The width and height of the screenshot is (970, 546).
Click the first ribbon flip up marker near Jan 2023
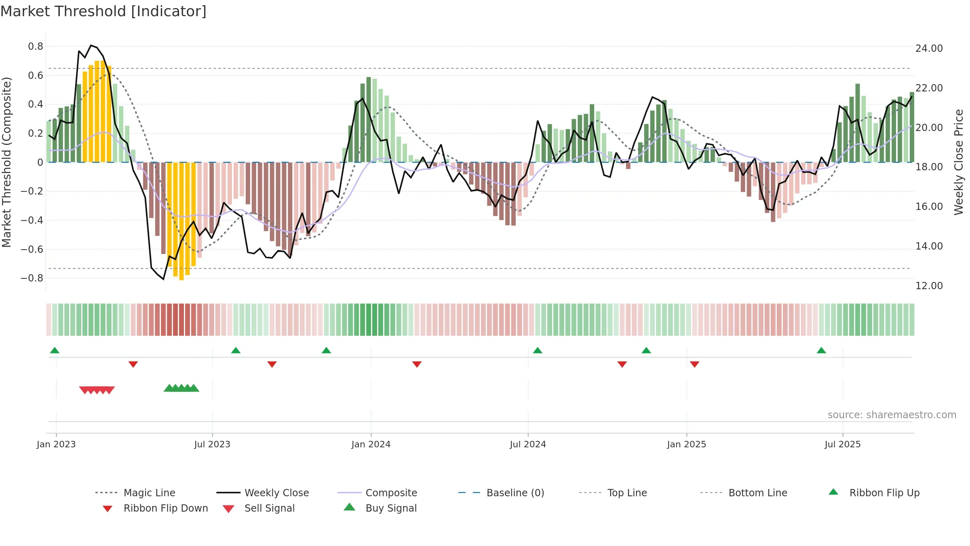(55, 350)
